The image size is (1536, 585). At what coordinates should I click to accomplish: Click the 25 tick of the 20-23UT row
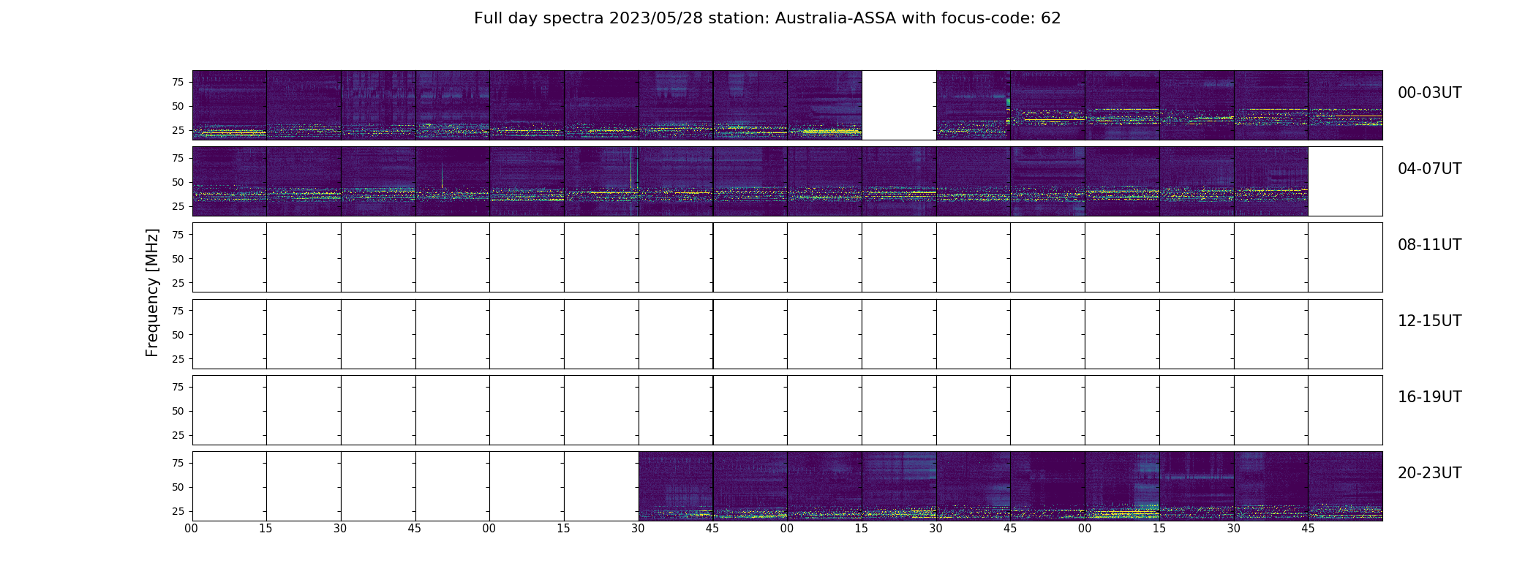click(x=178, y=511)
